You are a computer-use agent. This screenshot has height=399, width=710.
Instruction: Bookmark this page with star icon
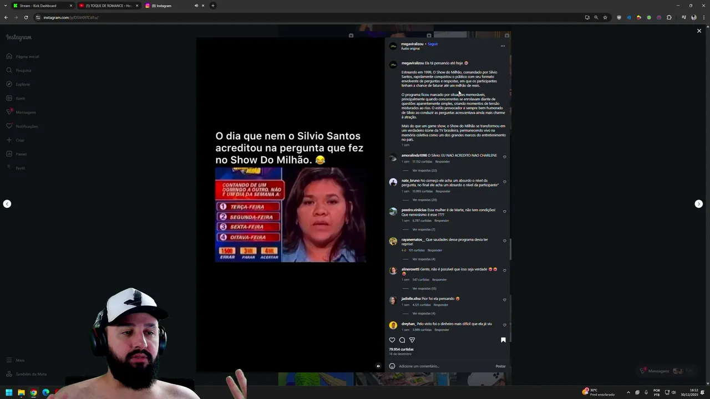(x=605, y=17)
